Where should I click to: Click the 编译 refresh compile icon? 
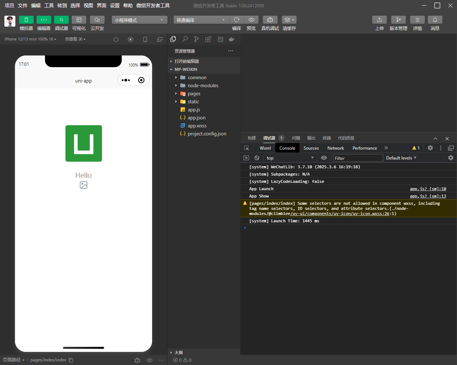point(237,20)
